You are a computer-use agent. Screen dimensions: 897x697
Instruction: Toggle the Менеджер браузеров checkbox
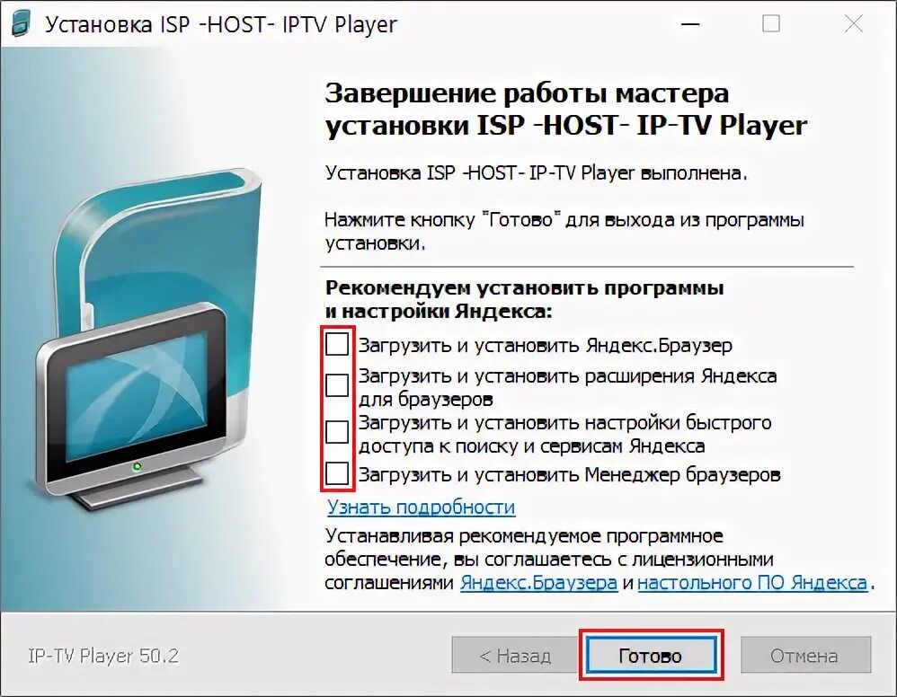click(x=337, y=473)
